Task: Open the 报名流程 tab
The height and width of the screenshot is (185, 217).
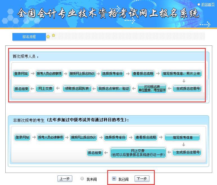Action: coord(29,37)
